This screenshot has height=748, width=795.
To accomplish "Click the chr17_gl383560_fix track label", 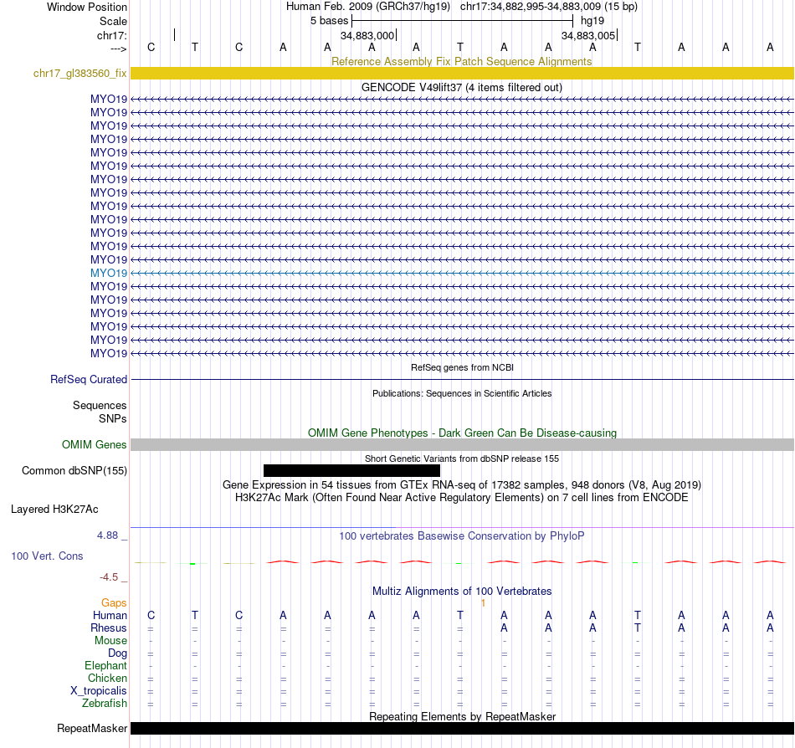I will coord(79,74).
